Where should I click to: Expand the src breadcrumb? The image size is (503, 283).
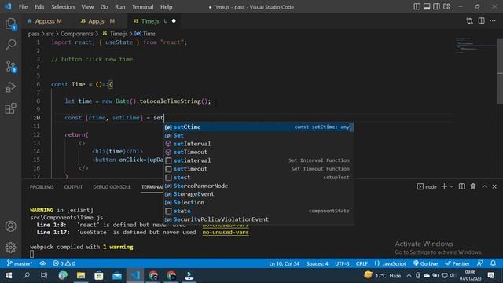pyautogui.click(x=50, y=34)
